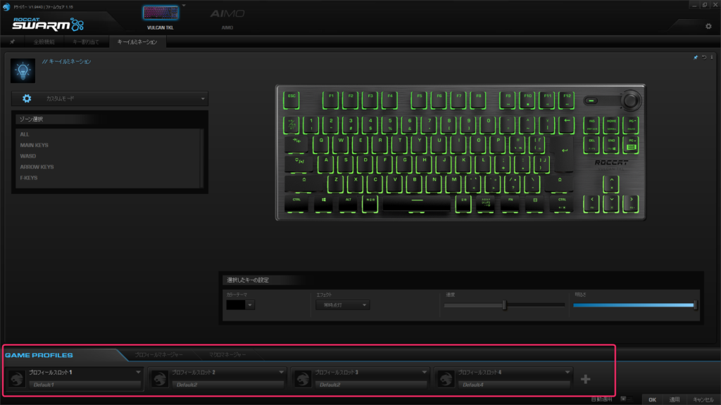The width and height of the screenshot is (721, 405).
Task: Select the F12 key on the keyboard
Action: 567,100
